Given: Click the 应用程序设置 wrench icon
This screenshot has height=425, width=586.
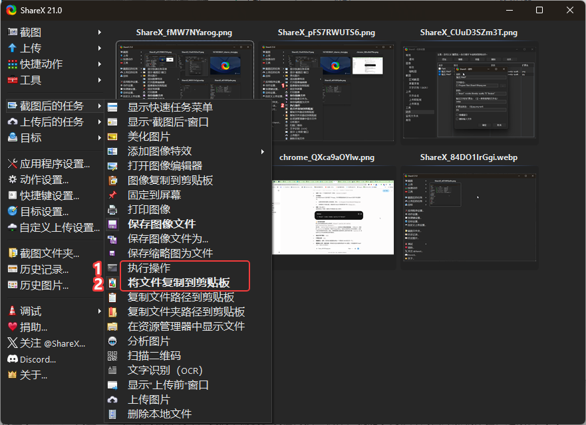Looking at the screenshot, I should click(13, 164).
